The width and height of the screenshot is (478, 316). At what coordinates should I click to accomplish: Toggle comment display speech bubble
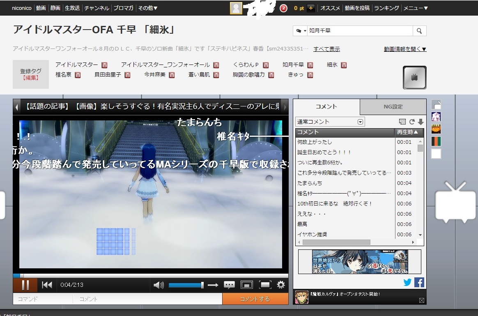pyautogui.click(x=229, y=285)
